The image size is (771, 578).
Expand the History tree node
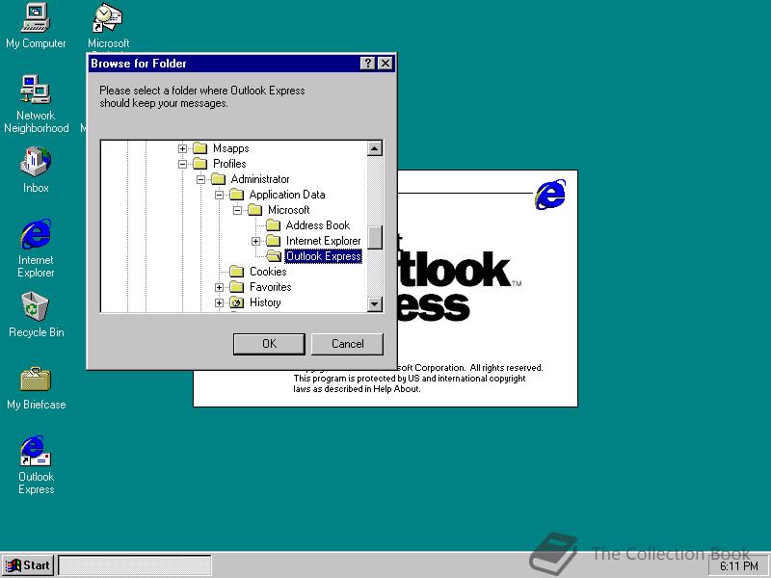(219, 302)
